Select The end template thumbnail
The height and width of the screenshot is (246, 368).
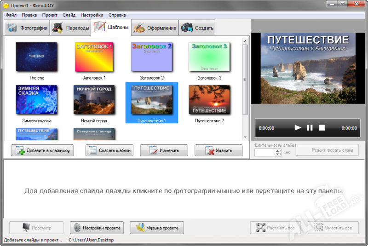pos(37,57)
